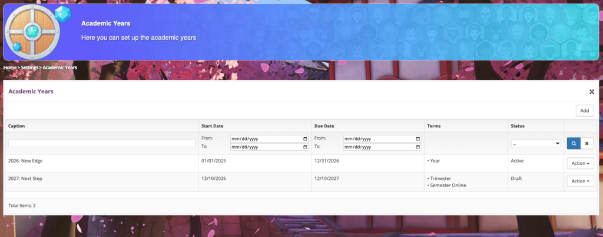This screenshot has width=603, height=237.
Task: Expand the Academic Years panel to fullscreen
Action: coord(591,92)
